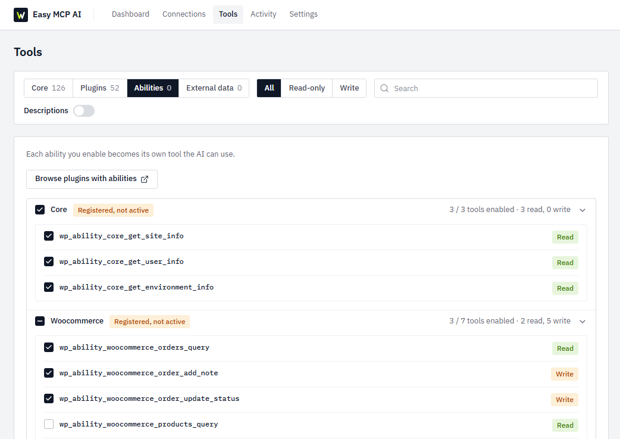
Task: Click the wp_ability_woocommerce_order_add_note name
Action: 139,373
